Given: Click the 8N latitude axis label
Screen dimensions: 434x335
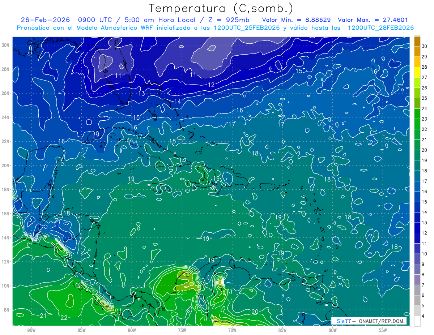Looking at the screenshot, I should pos(6,310).
